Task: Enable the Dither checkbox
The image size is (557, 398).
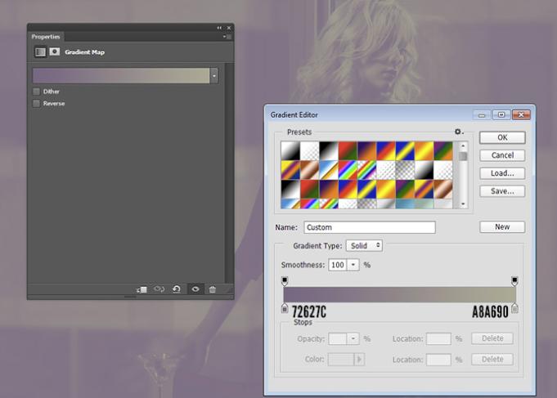Action: click(36, 92)
